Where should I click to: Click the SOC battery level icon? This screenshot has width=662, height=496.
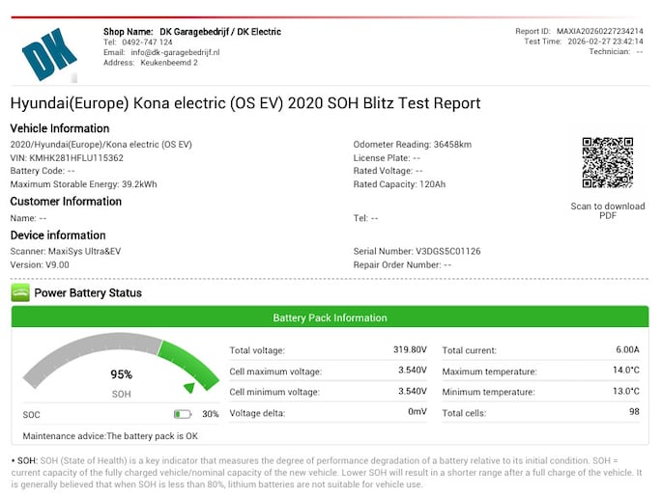(183, 414)
